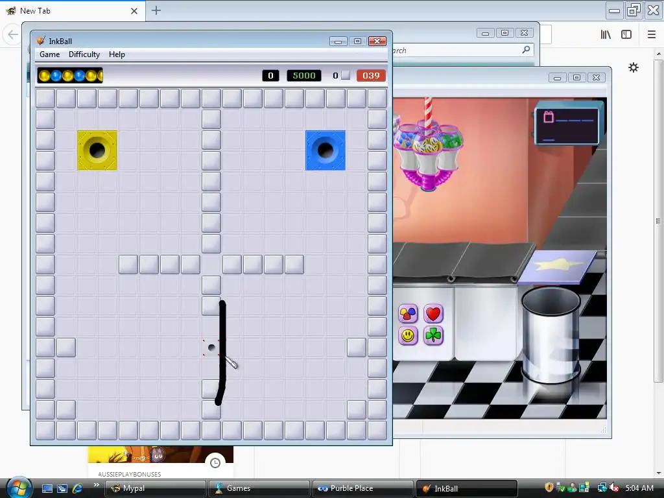The width and height of the screenshot is (664, 498).
Task: Open the Help menu in InkBall
Action: [x=117, y=54]
